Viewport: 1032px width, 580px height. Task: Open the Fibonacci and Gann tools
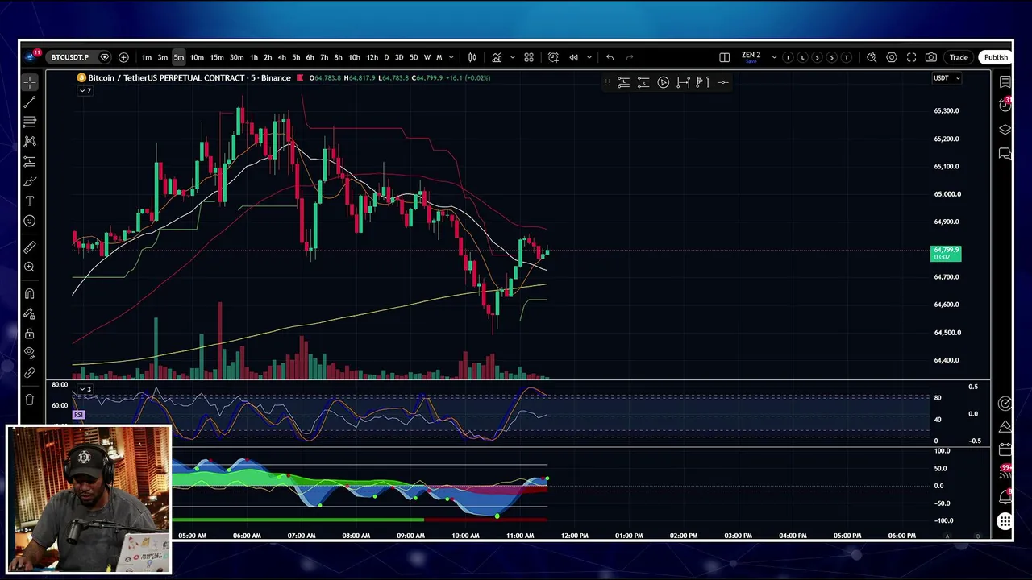(x=30, y=122)
